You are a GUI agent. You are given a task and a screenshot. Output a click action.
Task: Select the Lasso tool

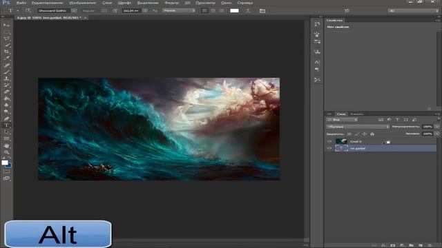[x=6, y=39]
